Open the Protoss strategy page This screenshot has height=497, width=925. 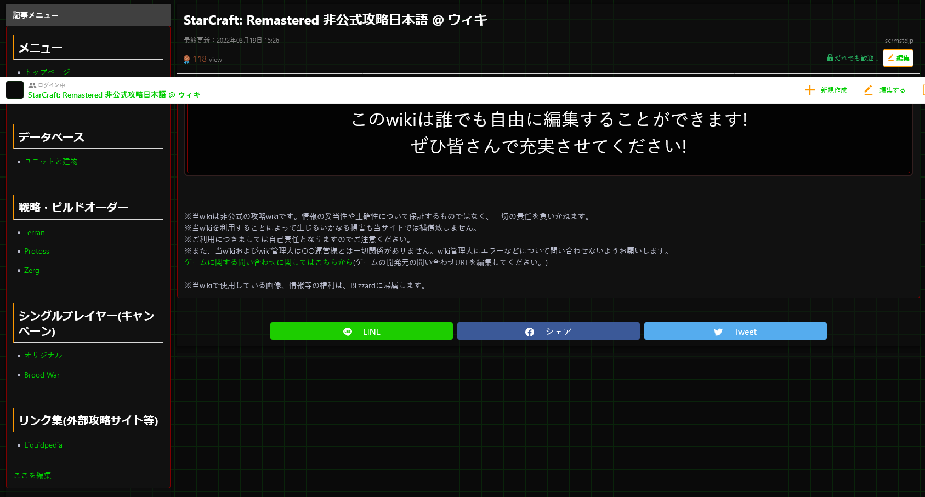click(37, 251)
